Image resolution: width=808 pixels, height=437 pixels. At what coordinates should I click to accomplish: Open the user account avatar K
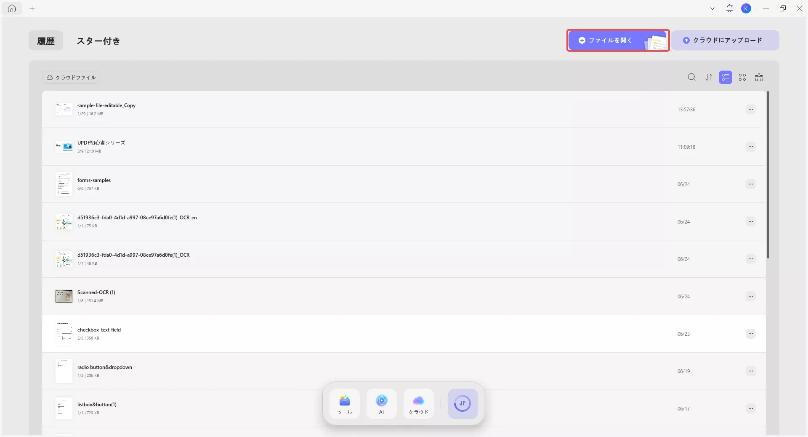click(x=746, y=8)
